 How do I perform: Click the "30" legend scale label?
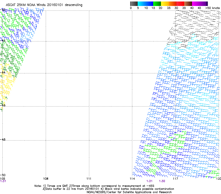click(x=176, y=8)
